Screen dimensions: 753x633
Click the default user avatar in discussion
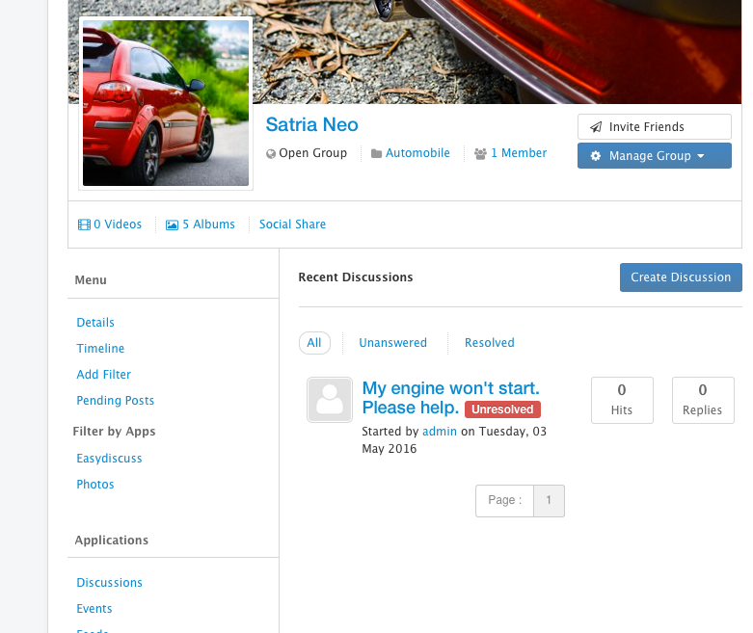click(x=330, y=400)
